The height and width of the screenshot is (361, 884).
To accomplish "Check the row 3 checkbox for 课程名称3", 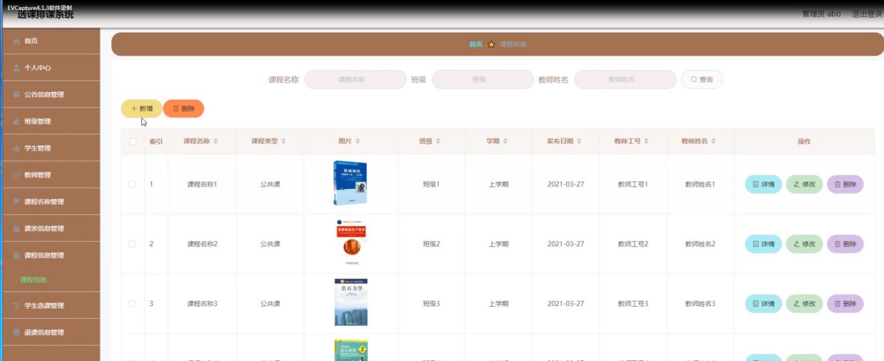I will [x=132, y=304].
